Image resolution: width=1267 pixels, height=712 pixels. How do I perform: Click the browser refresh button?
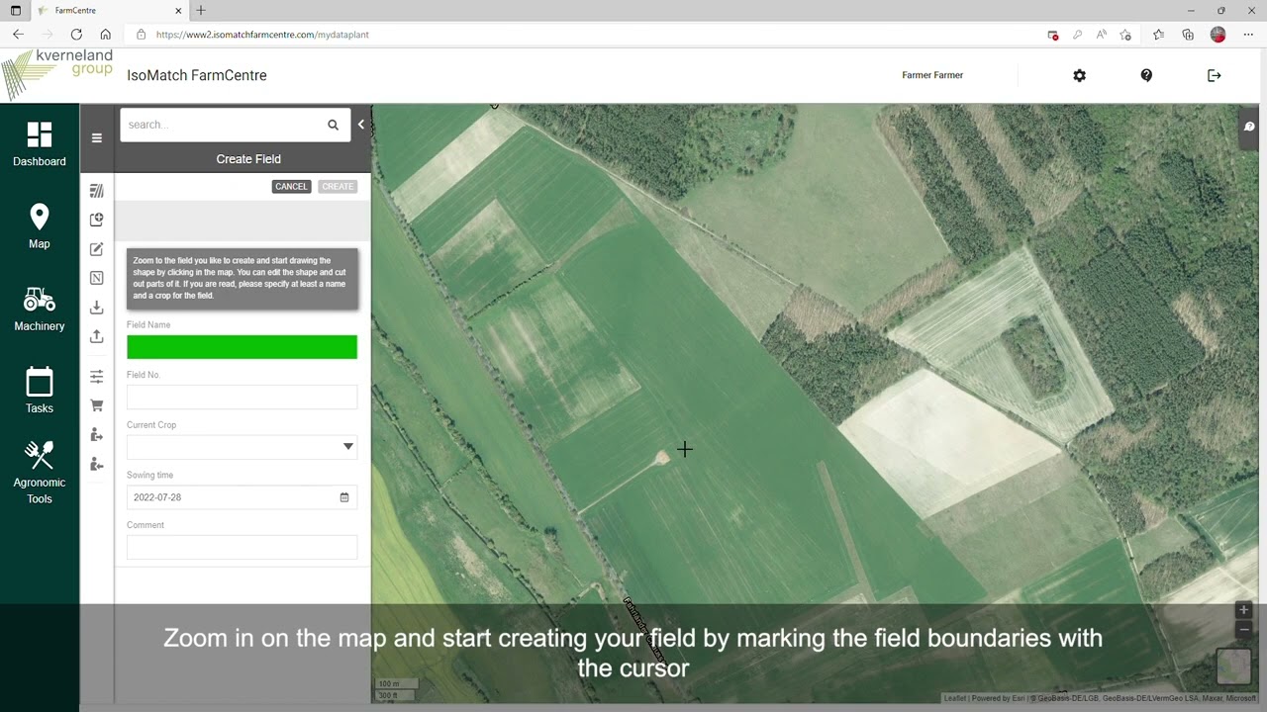pyautogui.click(x=76, y=35)
